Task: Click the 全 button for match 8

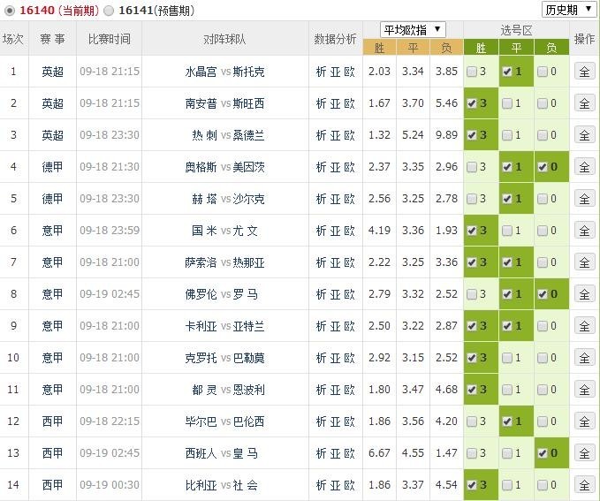Action: tap(584, 294)
